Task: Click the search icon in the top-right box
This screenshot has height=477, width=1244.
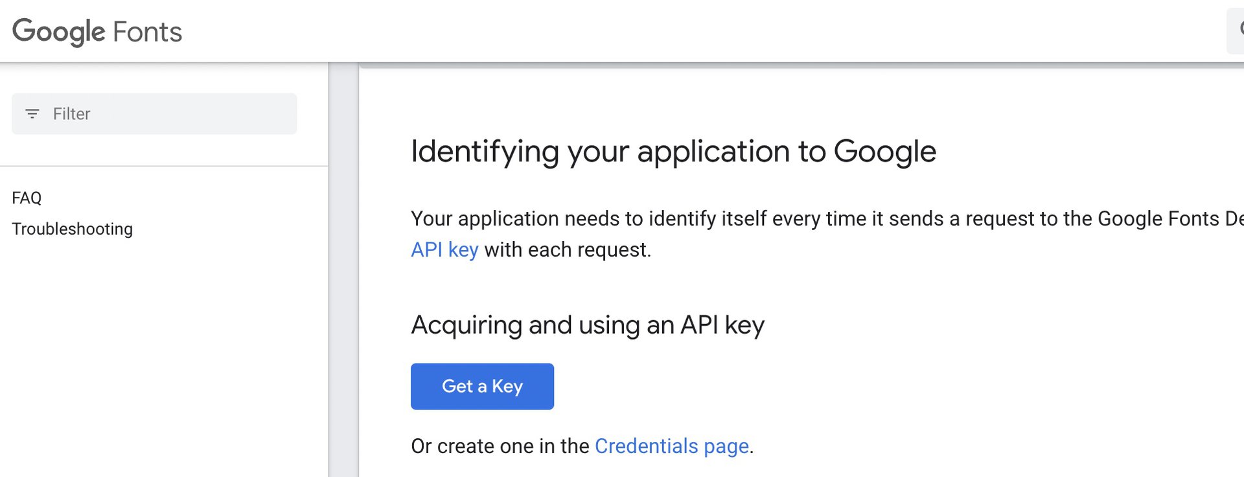Action: tap(1239, 29)
